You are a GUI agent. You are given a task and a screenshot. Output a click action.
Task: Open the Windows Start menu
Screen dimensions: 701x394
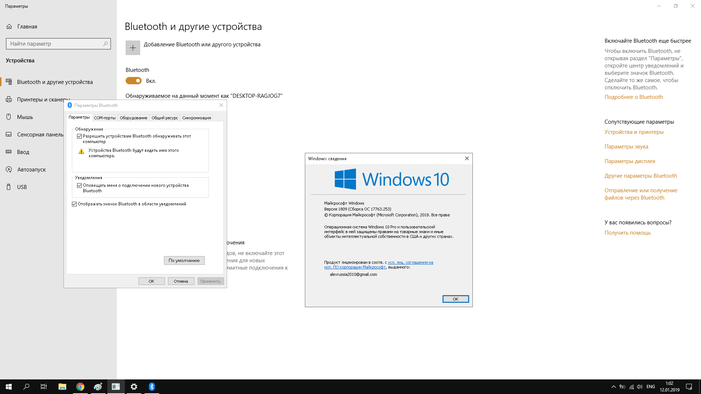click(x=9, y=387)
